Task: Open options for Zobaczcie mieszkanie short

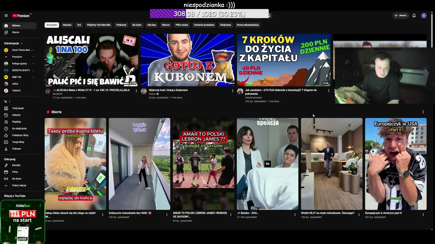Action: pos(167,215)
